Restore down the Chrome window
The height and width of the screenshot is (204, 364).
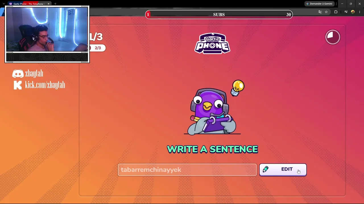coord(351,4)
